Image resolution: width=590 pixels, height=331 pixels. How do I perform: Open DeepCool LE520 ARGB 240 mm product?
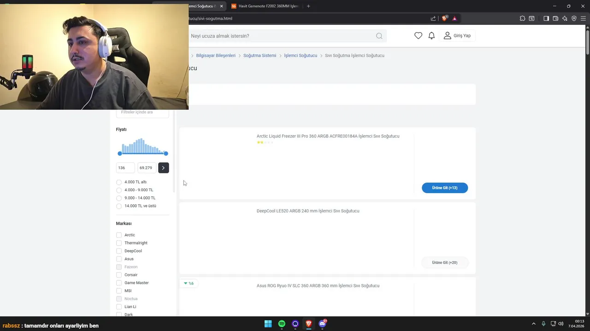[x=308, y=211]
